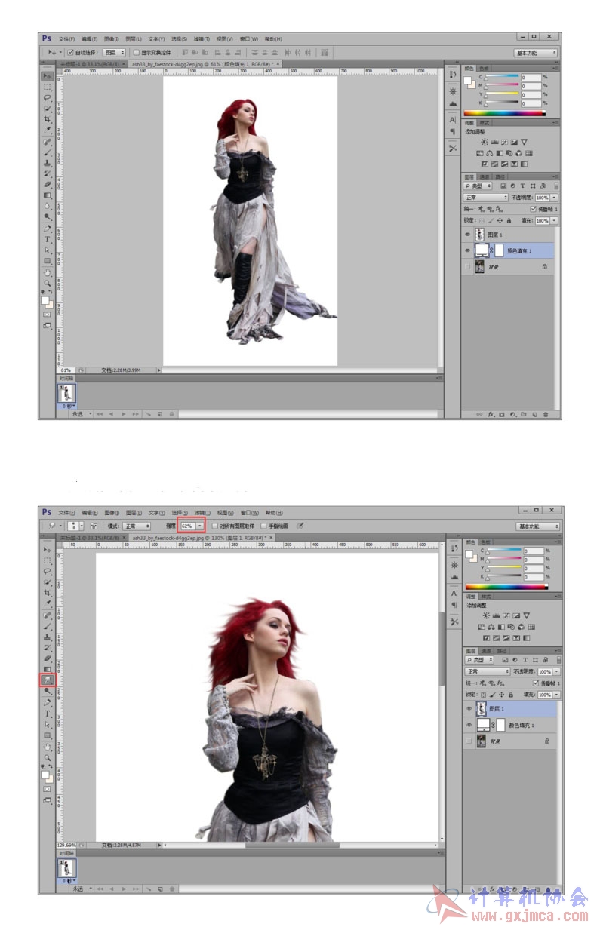In the 130% zoom window, click the 62% strength field
The image size is (600, 930).
187,526
